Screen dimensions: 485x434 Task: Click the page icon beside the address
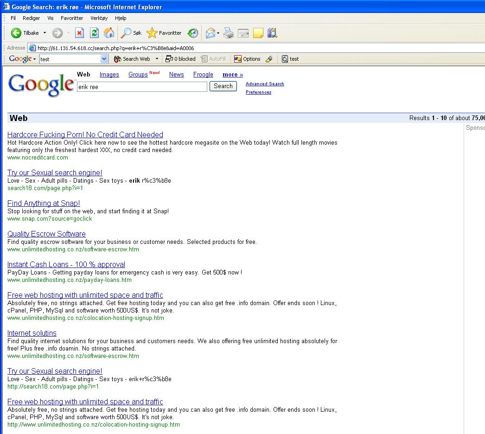pos(32,48)
